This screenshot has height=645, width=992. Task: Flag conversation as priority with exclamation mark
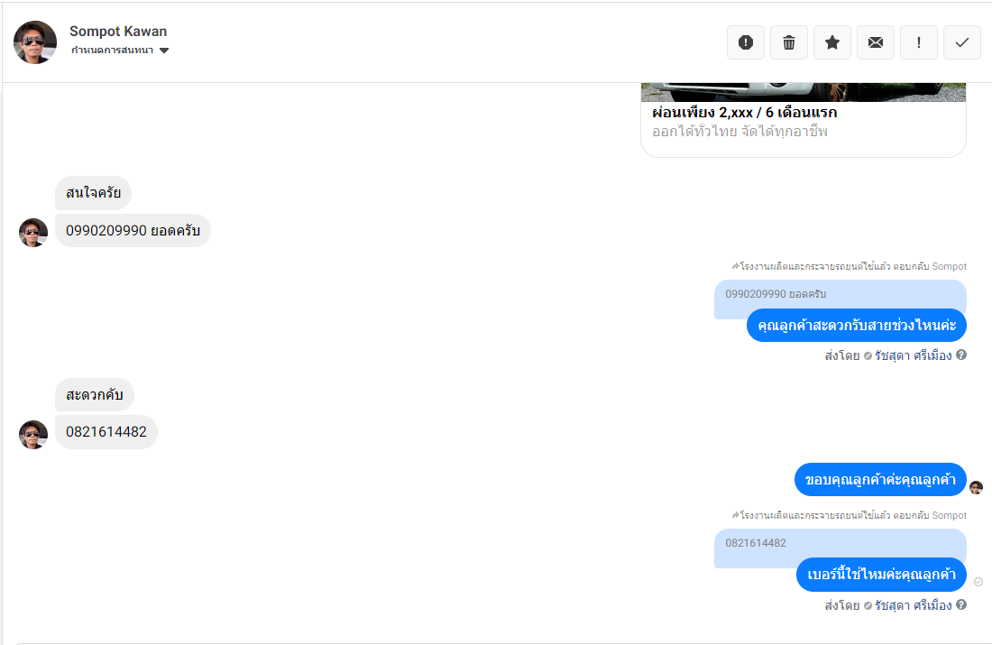pyautogui.click(x=919, y=42)
